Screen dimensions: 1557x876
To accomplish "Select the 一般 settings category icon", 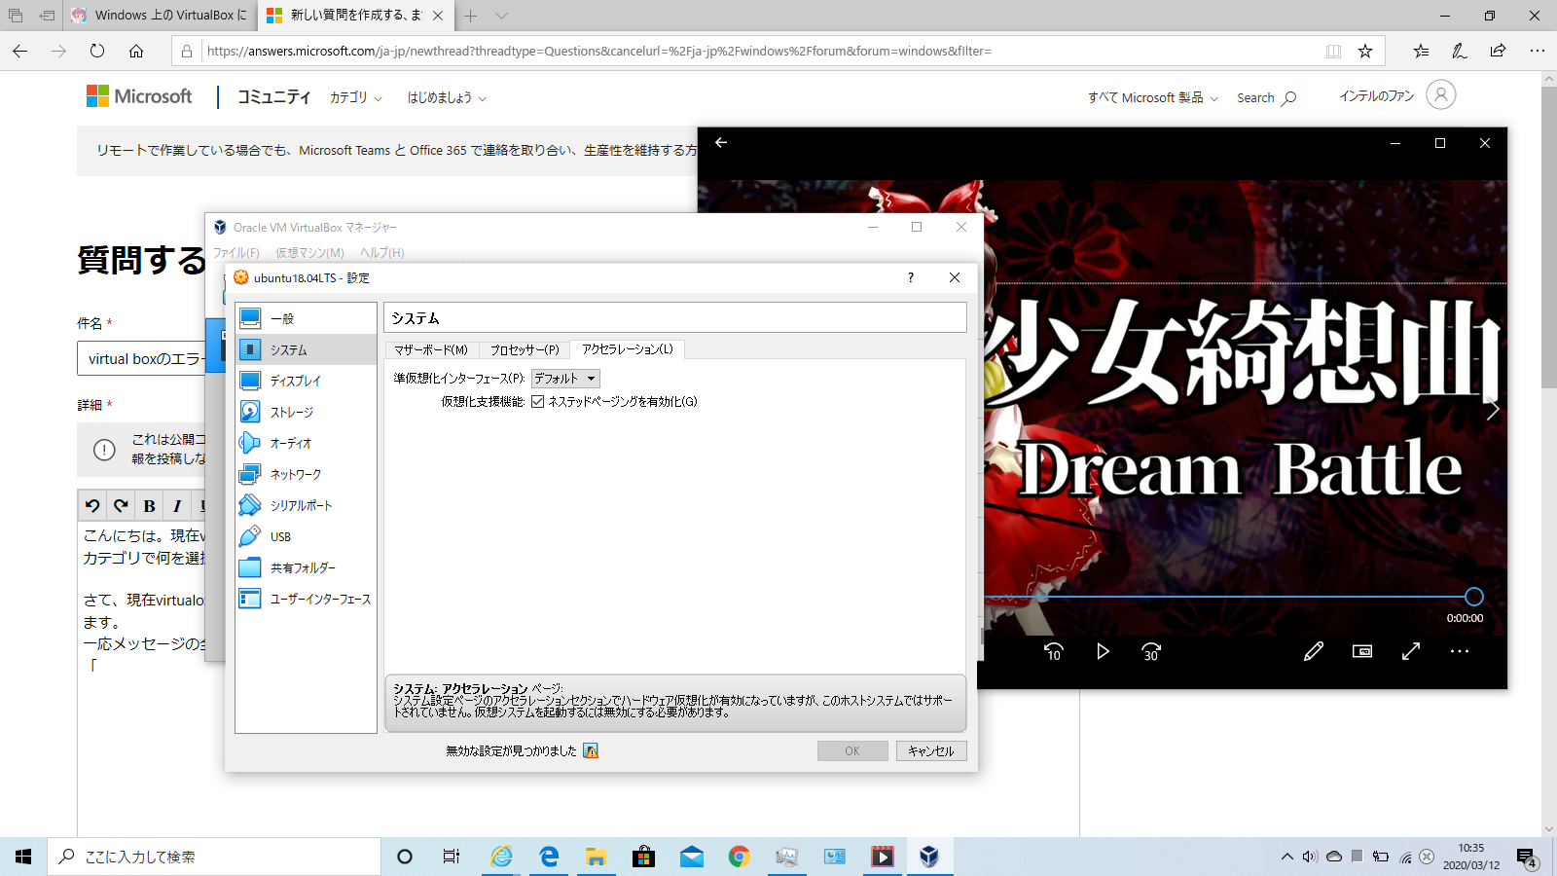I will pos(250,318).
